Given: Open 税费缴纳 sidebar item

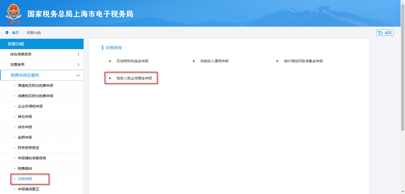Looking at the screenshot, I should (x=25, y=168).
